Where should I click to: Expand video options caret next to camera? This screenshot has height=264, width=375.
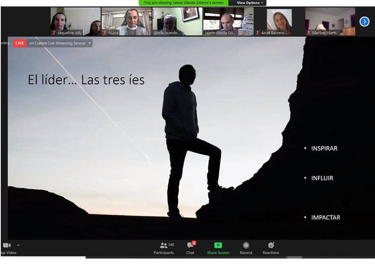pyautogui.click(x=18, y=245)
